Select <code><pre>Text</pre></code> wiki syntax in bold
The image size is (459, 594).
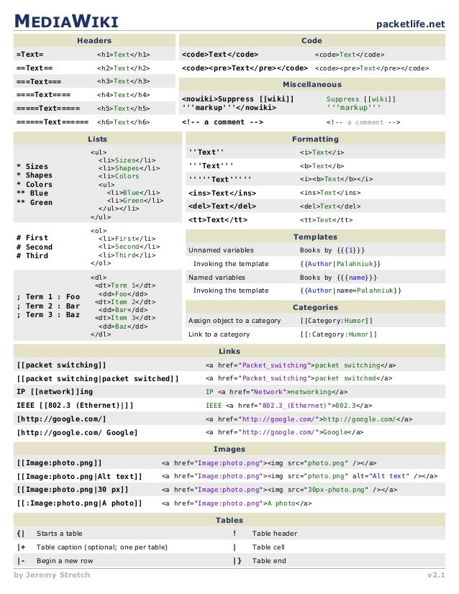pos(245,68)
